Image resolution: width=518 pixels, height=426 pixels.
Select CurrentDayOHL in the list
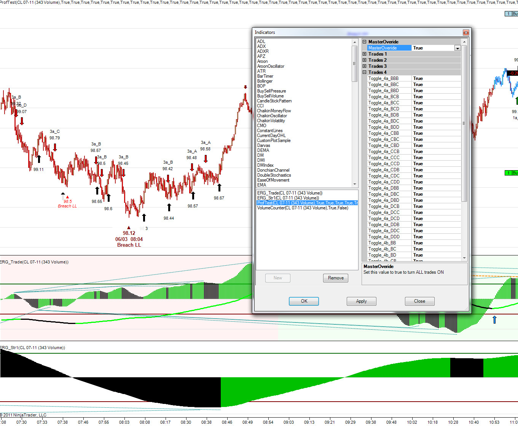coord(271,136)
